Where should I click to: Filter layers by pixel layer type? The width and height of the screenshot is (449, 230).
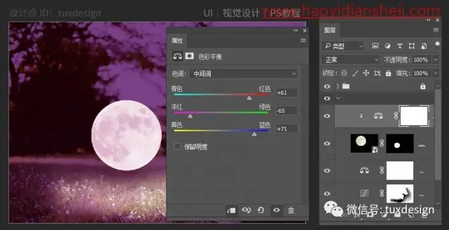[x=375, y=46]
